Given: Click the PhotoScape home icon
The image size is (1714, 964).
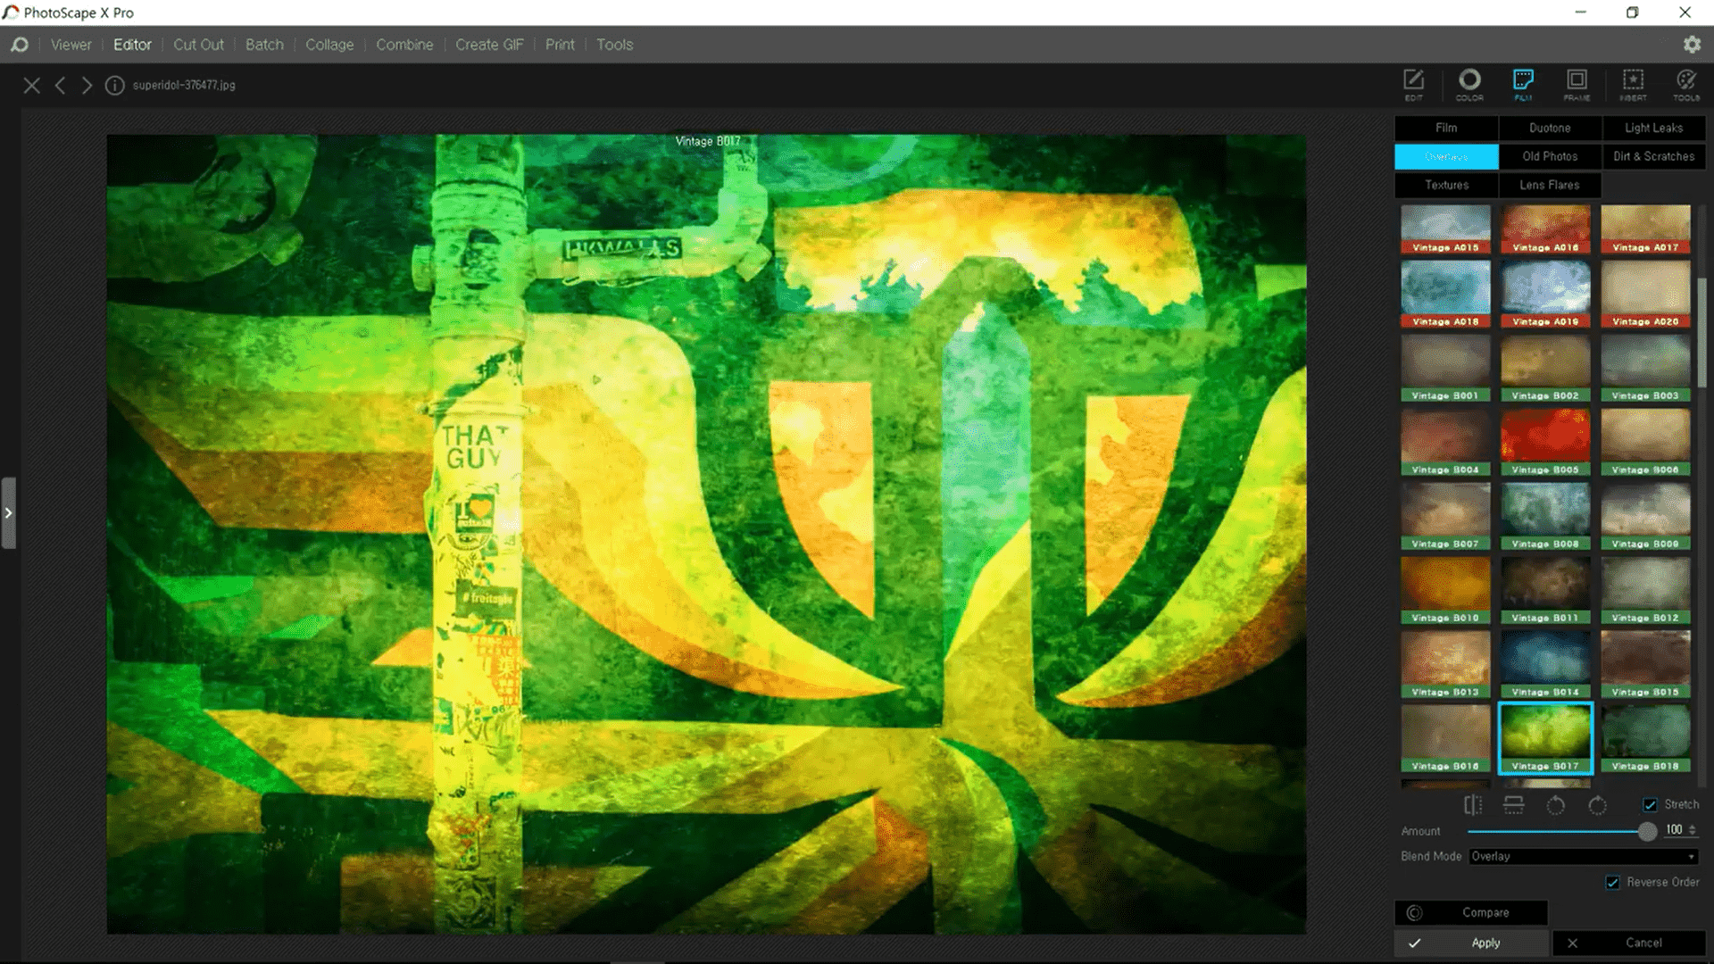Looking at the screenshot, I should point(19,45).
